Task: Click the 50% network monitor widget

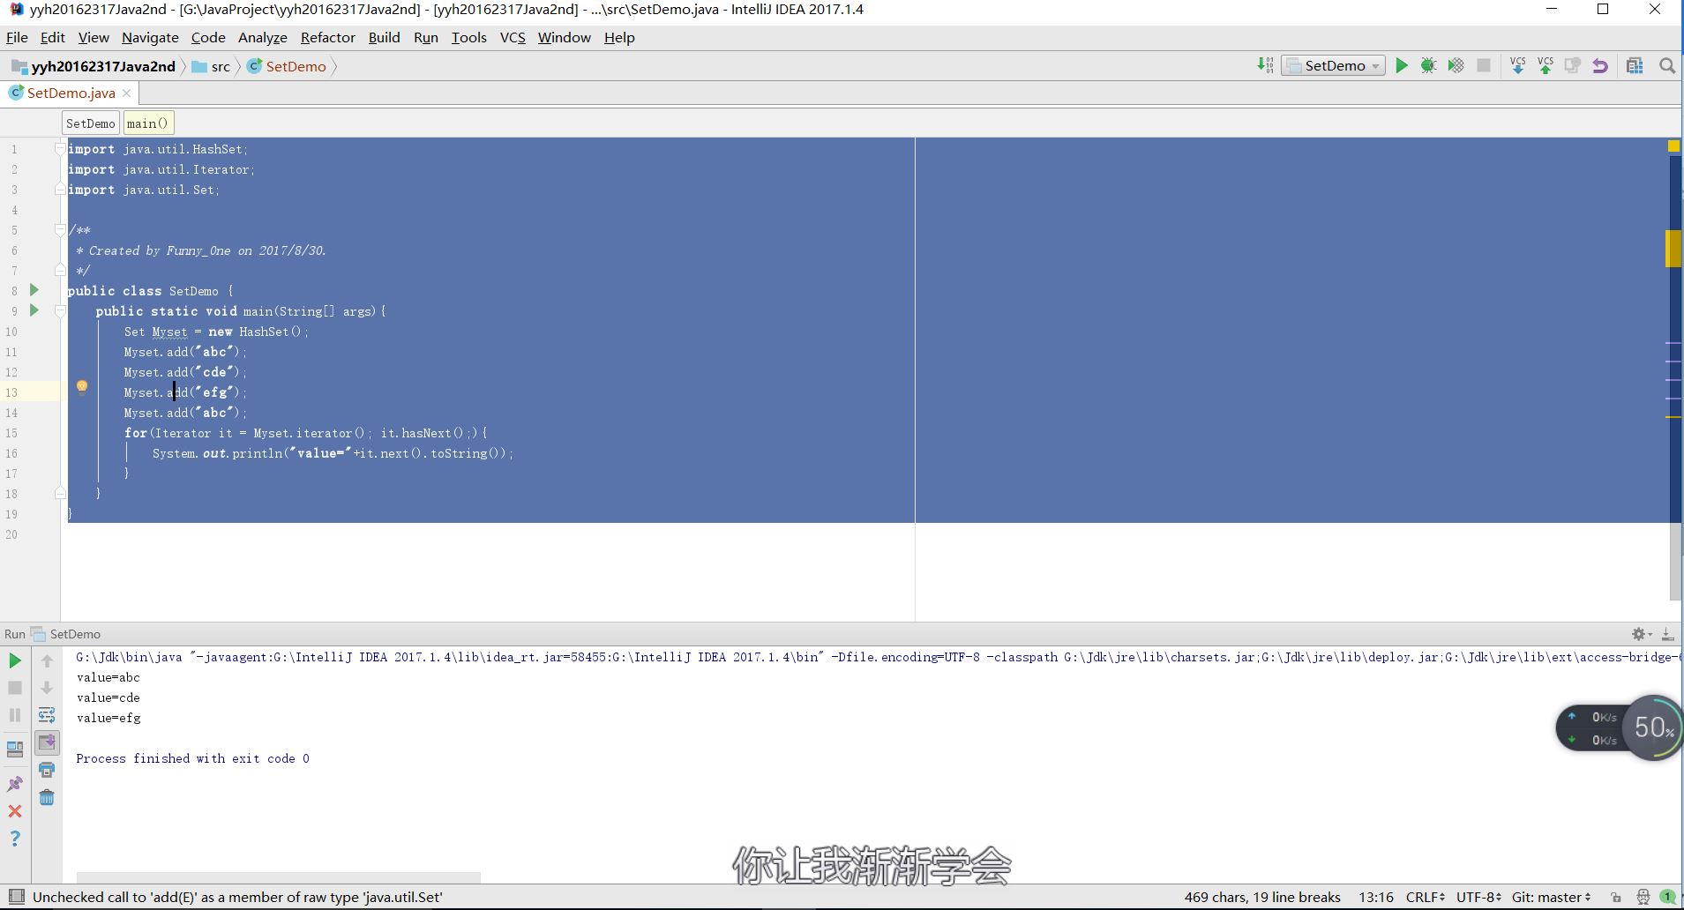Action: [1653, 727]
